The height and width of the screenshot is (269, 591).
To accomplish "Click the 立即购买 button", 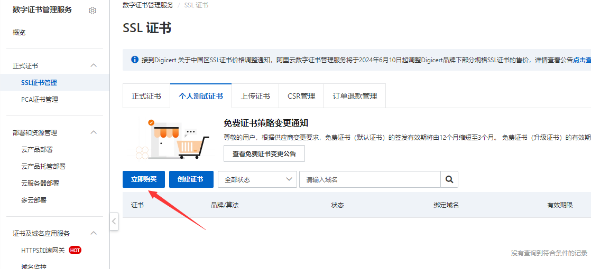I will 144,179.
